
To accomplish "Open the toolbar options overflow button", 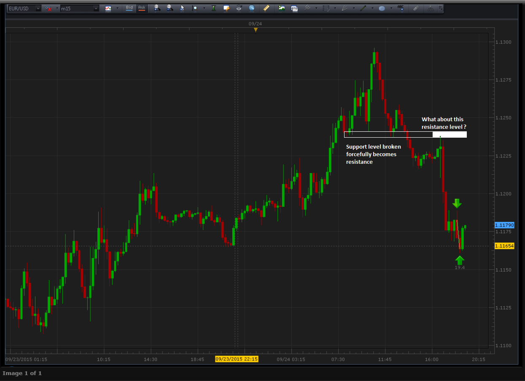I will tap(440, 8).
